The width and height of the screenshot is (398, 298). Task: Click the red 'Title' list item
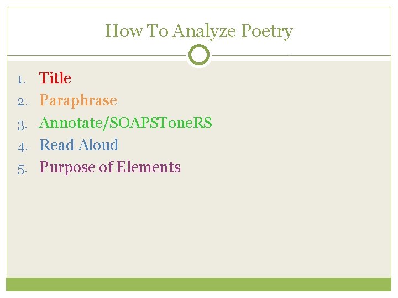[x=55, y=78]
